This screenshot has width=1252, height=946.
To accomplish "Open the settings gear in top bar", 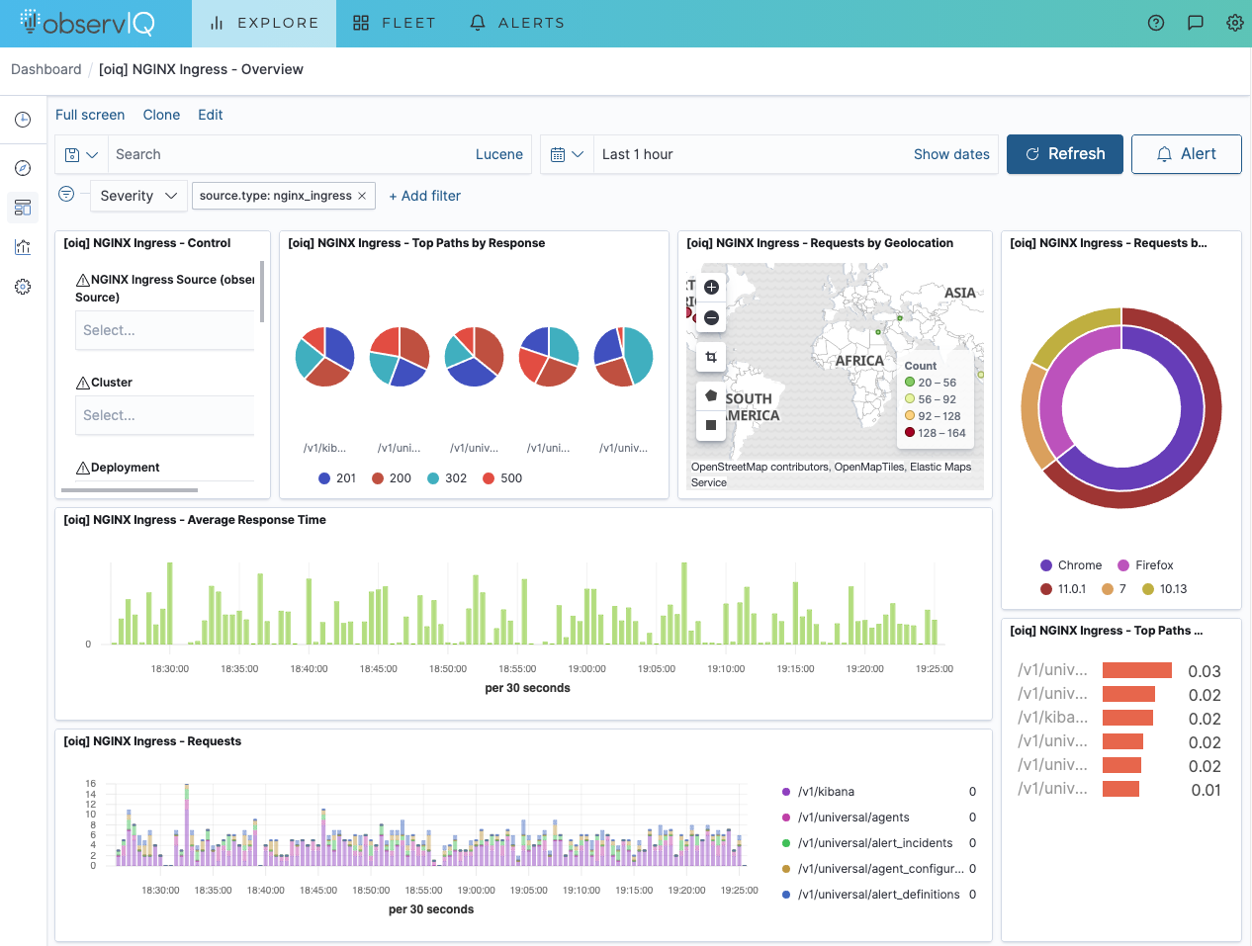I will [1235, 23].
